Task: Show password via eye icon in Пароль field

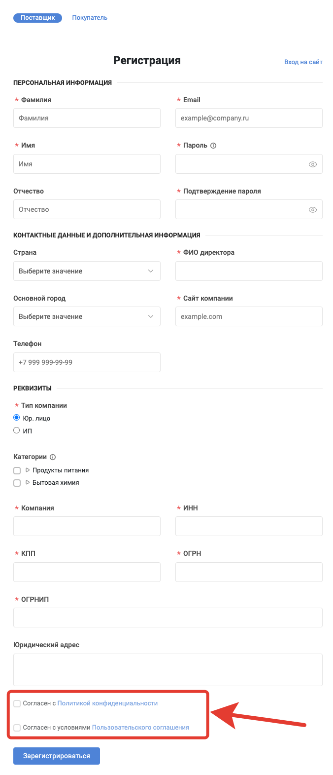Action: pos(312,164)
